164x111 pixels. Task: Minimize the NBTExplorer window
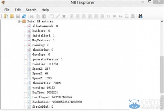(x=143, y=2)
